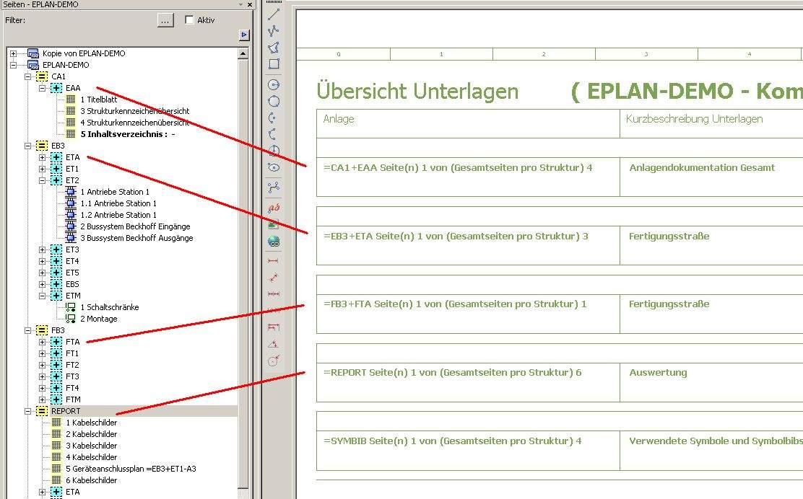Screen dimensions: 803x499
Task: Select page 1.1 Antriebe Station 1
Action: pos(118,203)
